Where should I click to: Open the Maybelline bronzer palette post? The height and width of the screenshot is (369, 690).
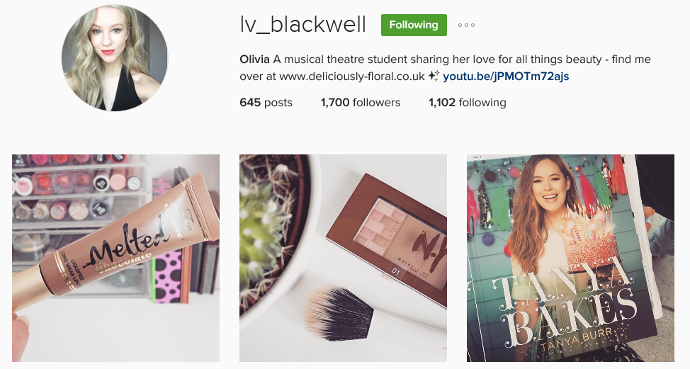point(344,258)
